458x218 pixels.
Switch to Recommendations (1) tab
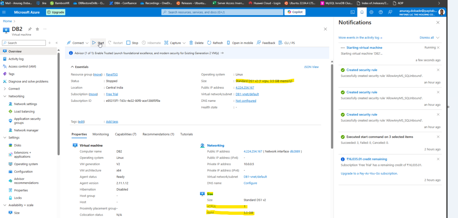[158, 134]
